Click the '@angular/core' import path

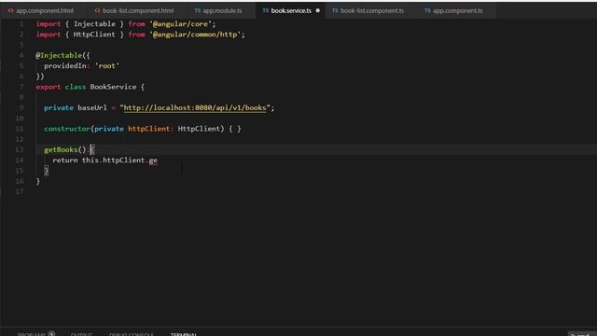(180, 24)
